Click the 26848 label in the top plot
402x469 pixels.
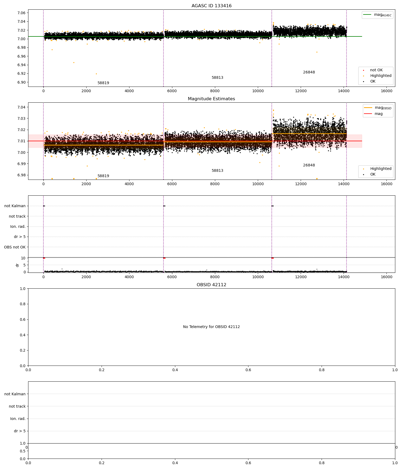pos(309,72)
